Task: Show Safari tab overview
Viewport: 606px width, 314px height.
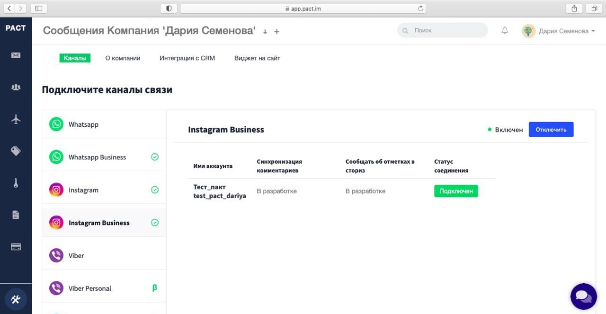Action: click(x=594, y=8)
